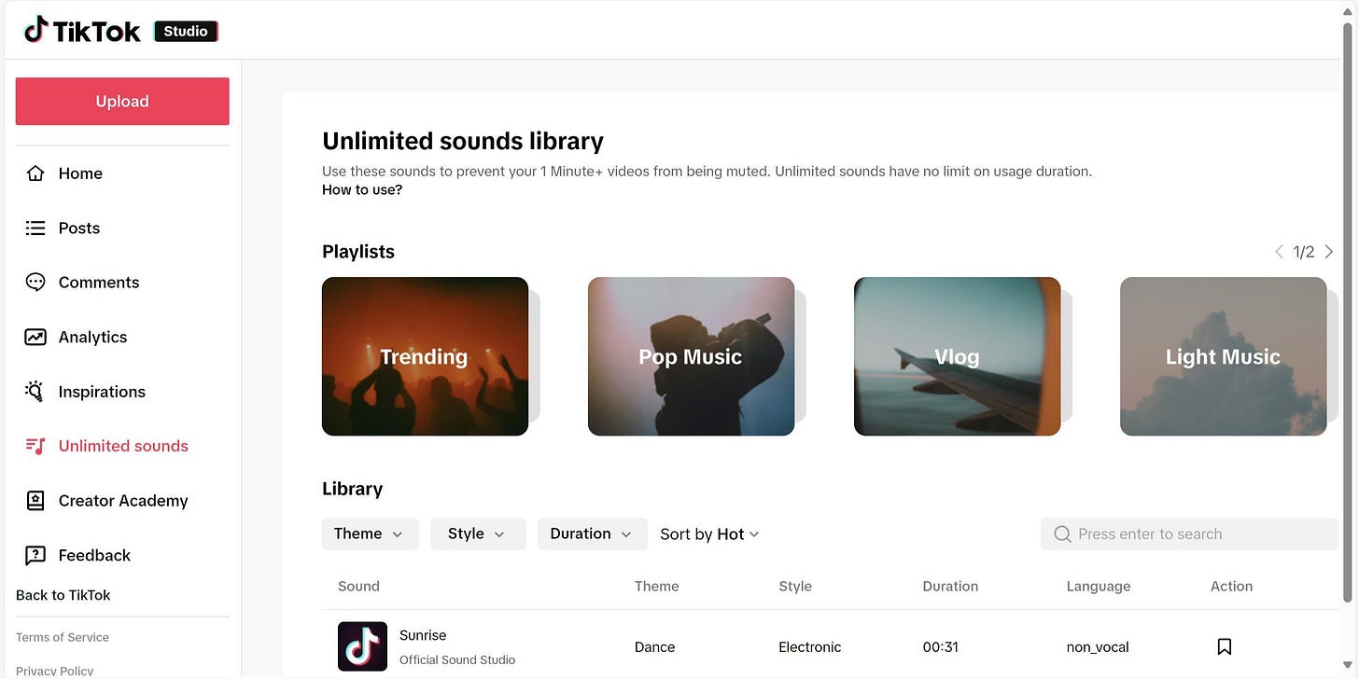Click the Unlimited sounds library heading
The image size is (1359, 679).
[463, 141]
